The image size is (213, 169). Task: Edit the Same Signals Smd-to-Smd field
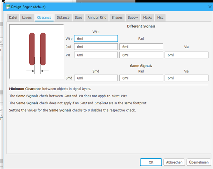click(96, 78)
